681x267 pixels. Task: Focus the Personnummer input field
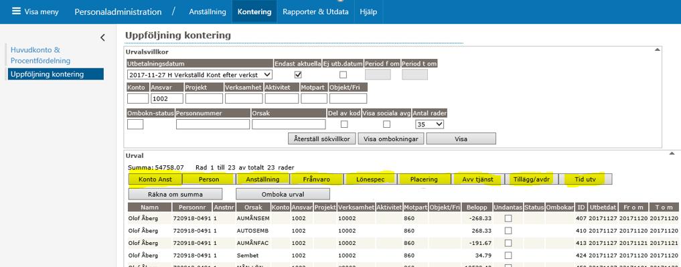[213, 124]
